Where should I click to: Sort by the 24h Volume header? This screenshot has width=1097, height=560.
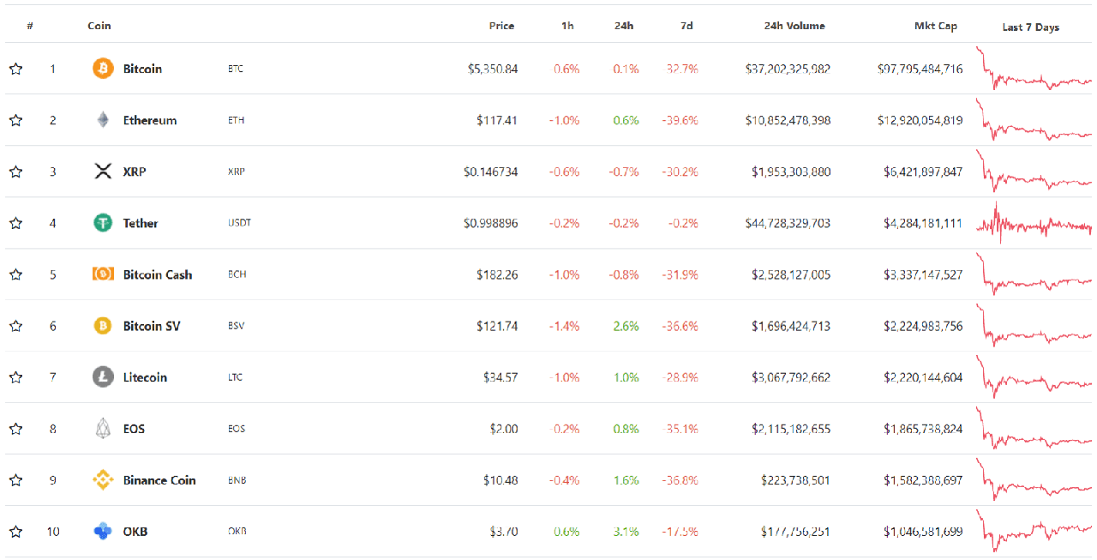[794, 26]
